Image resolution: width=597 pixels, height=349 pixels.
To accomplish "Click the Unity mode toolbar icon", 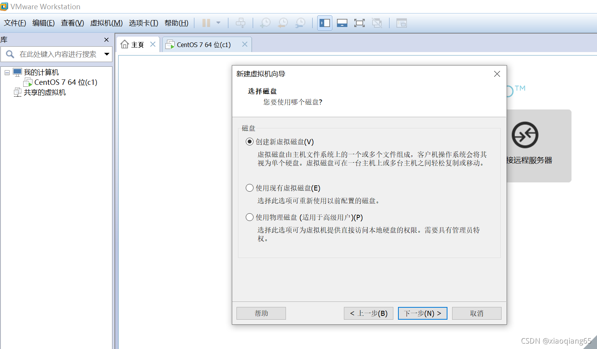I will point(377,23).
